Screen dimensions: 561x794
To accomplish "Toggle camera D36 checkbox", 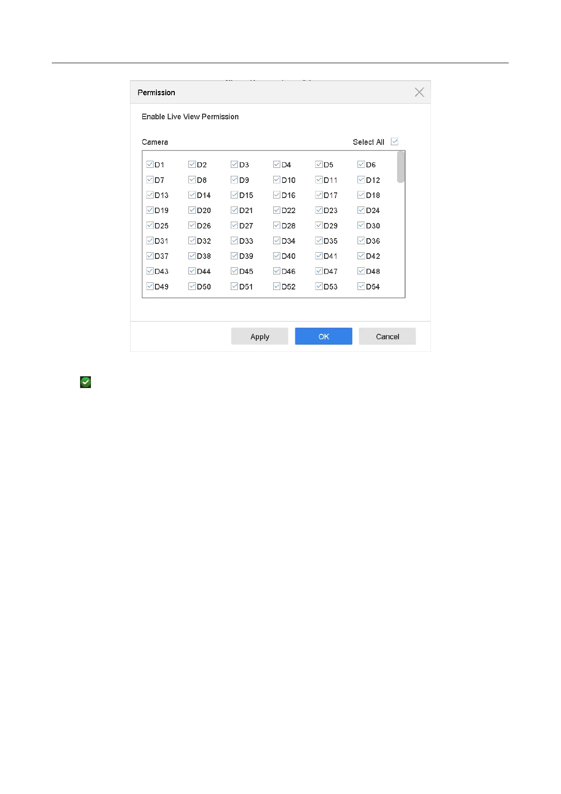I will [x=361, y=240].
